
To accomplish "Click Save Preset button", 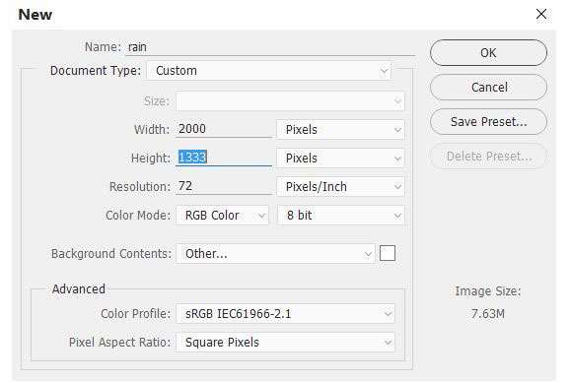I will coord(488,122).
